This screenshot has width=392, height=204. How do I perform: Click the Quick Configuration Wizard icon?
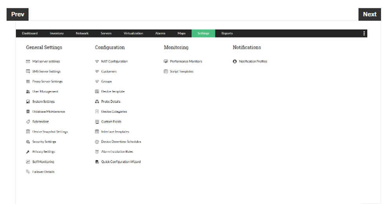(97, 162)
